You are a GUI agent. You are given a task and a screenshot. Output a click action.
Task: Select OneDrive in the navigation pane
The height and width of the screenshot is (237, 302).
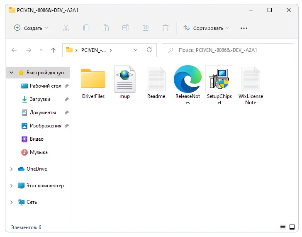tap(37, 169)
